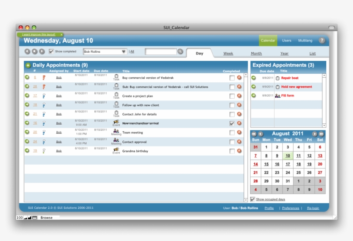Screen dimensions: 353x241
Task: Go to previous month in mini calendar
Action: (260, 134)
